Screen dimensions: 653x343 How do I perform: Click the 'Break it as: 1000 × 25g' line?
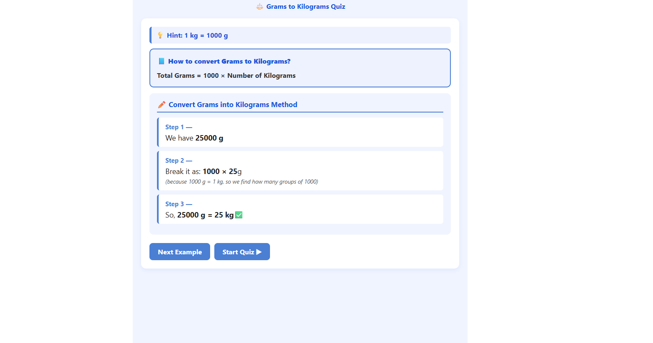pos(203,171)
